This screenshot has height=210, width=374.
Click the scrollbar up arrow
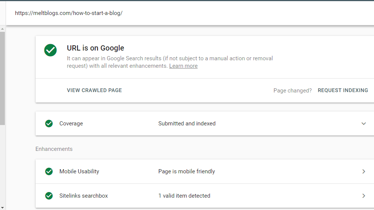click(2, 29)
